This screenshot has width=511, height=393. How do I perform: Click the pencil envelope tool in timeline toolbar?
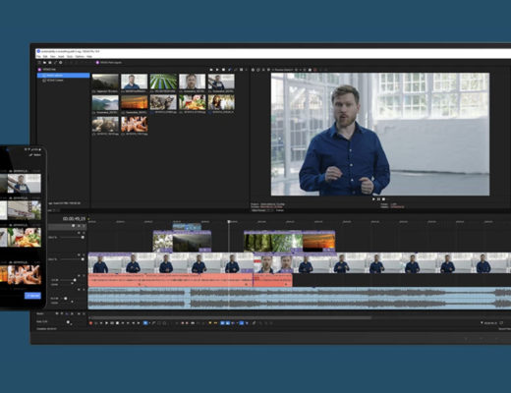click(153, 323)
